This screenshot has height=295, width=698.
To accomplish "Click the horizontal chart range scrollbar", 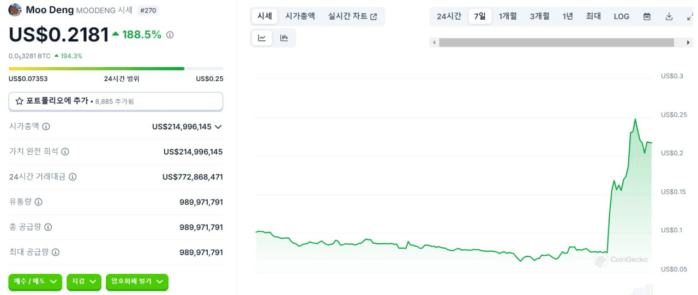I will [x=557, y=43].
